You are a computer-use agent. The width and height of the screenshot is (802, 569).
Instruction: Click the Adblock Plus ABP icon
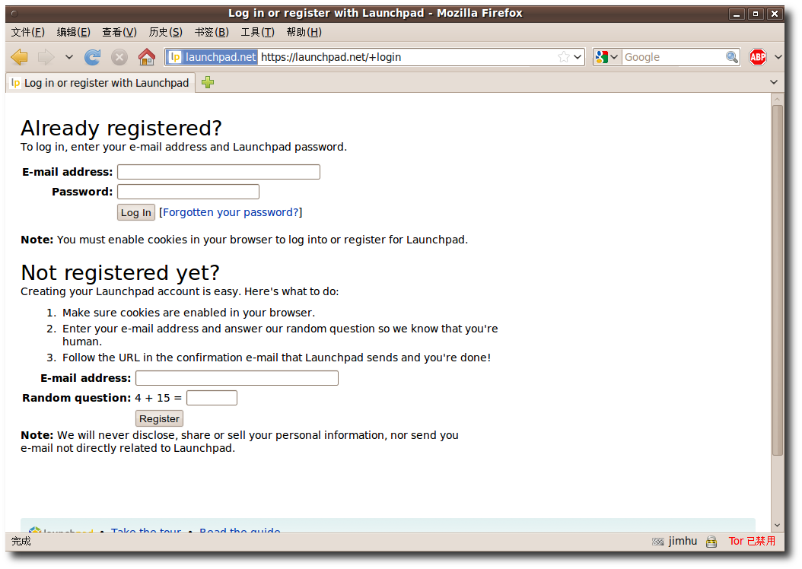tap(758, 57)
